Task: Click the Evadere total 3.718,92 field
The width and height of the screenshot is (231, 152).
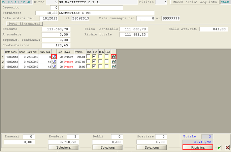Action: tap(63, 142)
